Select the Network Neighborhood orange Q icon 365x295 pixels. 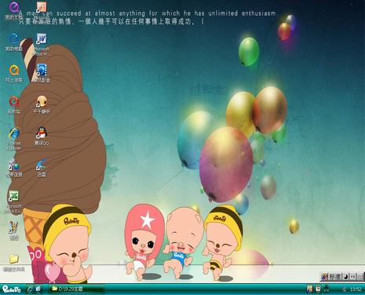(x=14, y=73)
